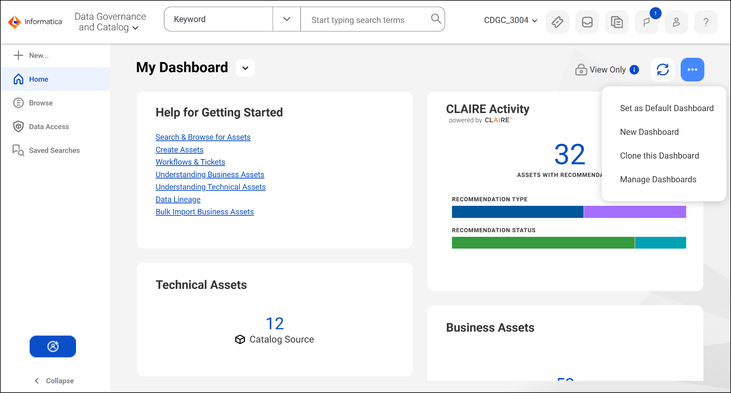Open the CDGC_3004 organization dropdown
This screenshot has height=393, width=731.
coord(510,20)
